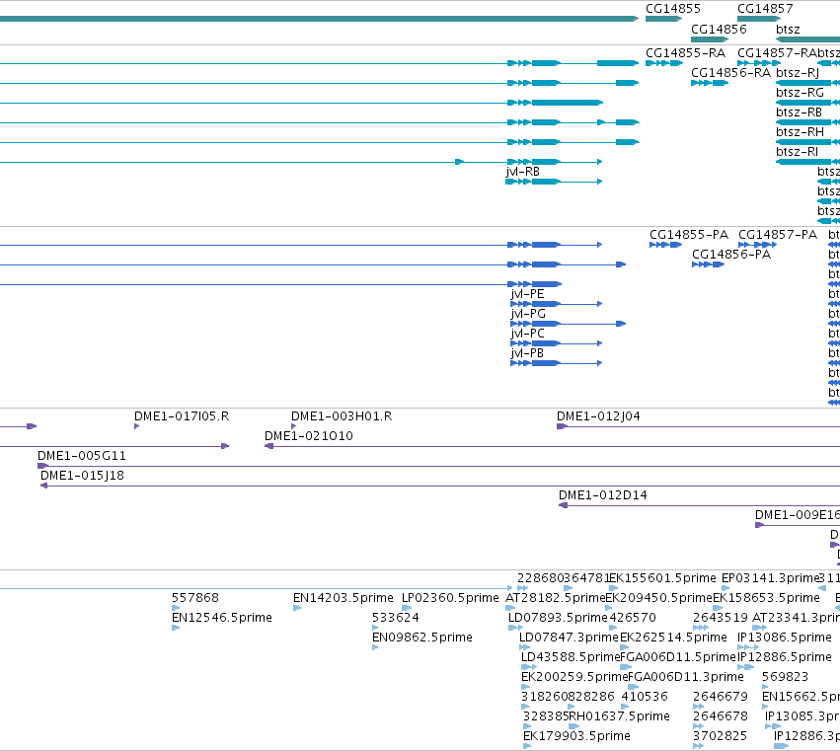
Task: Select transcript btsz-RI
Action: pos(807,162)
